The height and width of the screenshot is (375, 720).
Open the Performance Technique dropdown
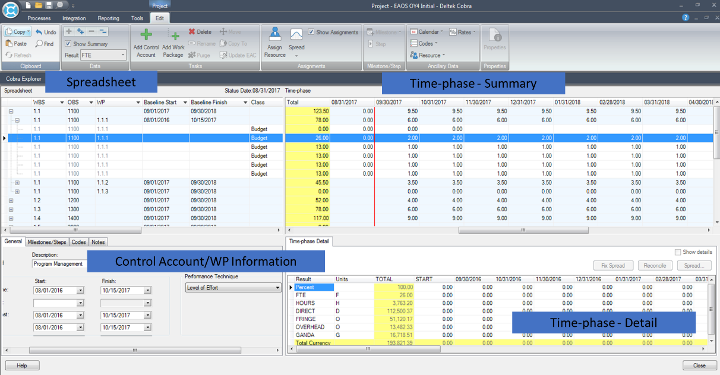click(277, 287)
